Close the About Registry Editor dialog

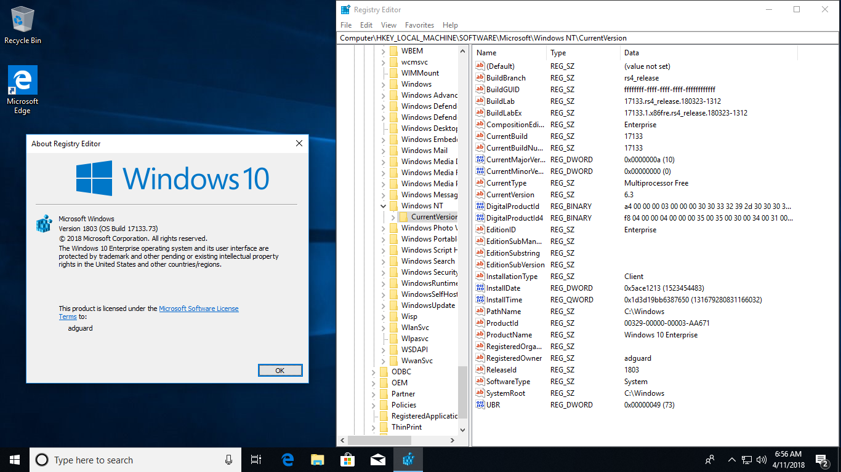(299, 143)
